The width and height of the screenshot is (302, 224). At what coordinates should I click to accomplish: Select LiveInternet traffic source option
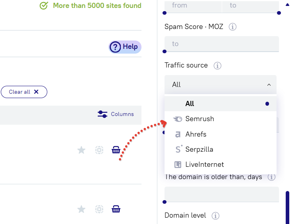pos(204,164)
